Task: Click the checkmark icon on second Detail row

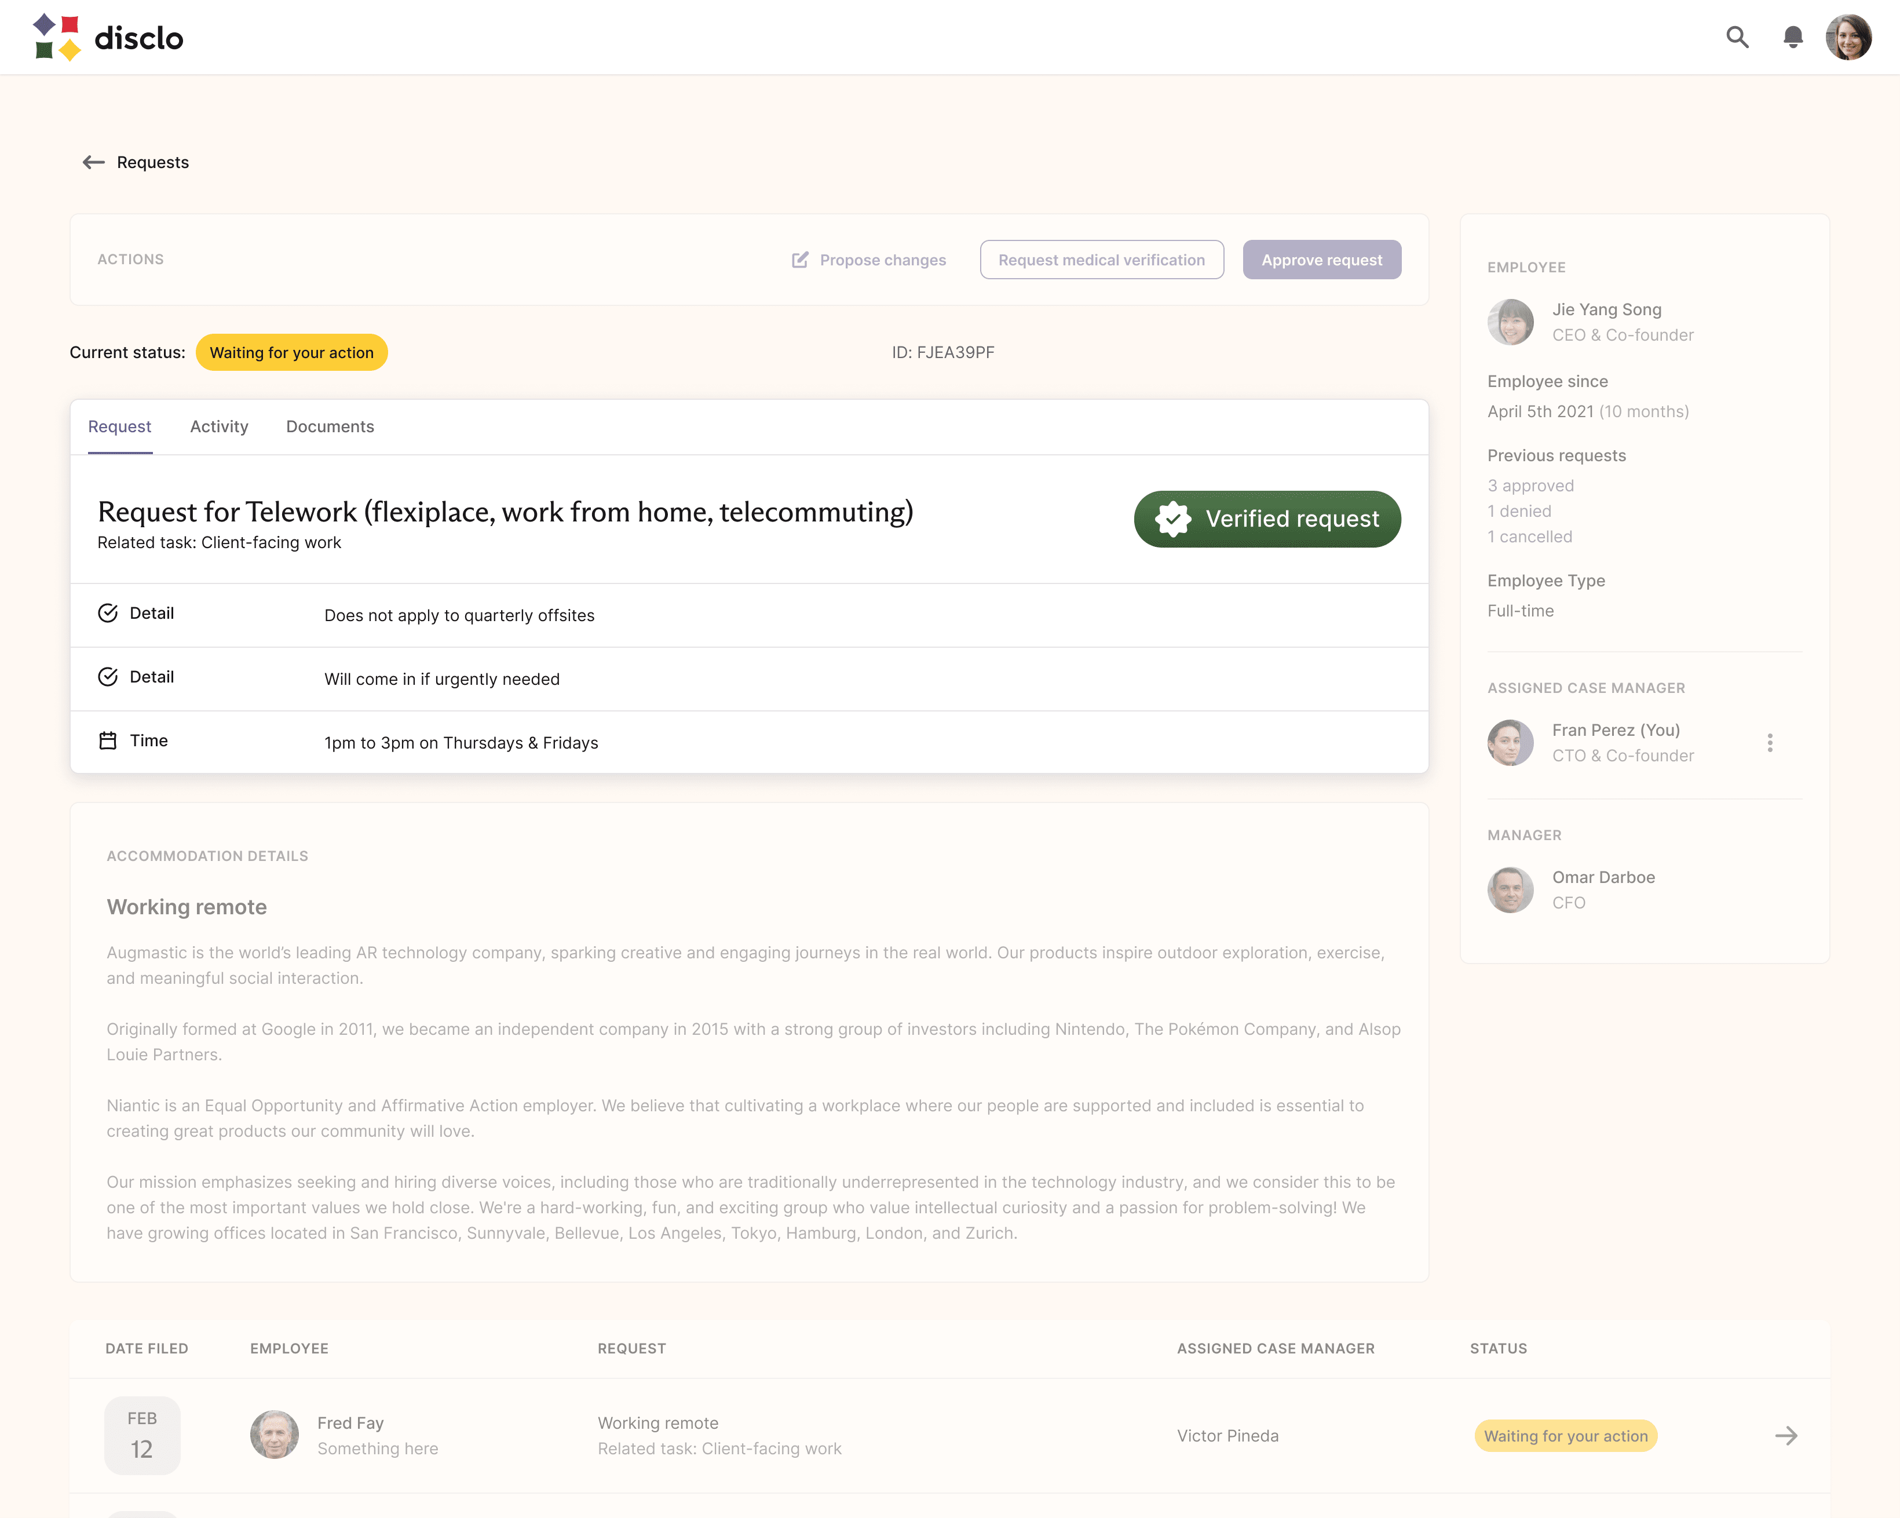Action: click(x=108, y=677)
